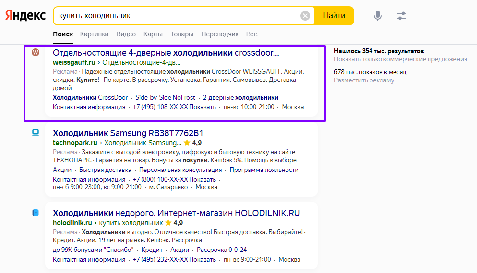
Task: Click Показать только коммерческие предложения link
Action: (400, 59)
